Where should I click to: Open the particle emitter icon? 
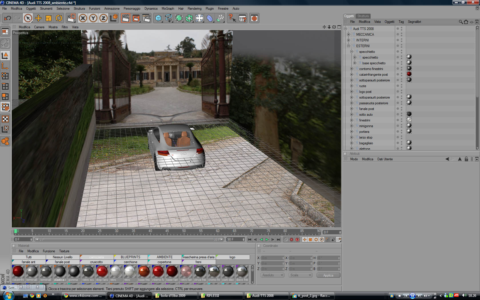tap(220, 18)
